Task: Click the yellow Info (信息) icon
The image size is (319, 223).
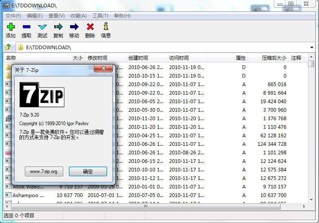Action: [106, 27]
